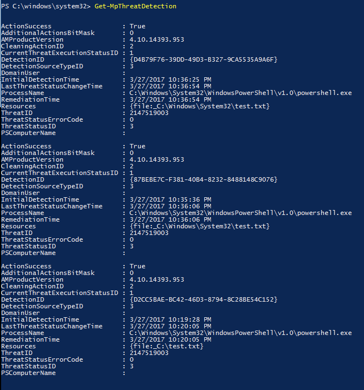This screenshot has width=364, height=390.
Task: Click InitialDetectionTime value 10:35:36 PM
Action: (170, 199)
